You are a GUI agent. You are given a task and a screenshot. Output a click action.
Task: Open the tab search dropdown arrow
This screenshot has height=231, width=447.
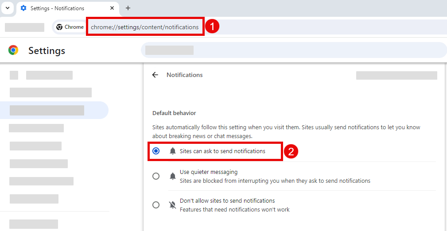tap(8, 8)
